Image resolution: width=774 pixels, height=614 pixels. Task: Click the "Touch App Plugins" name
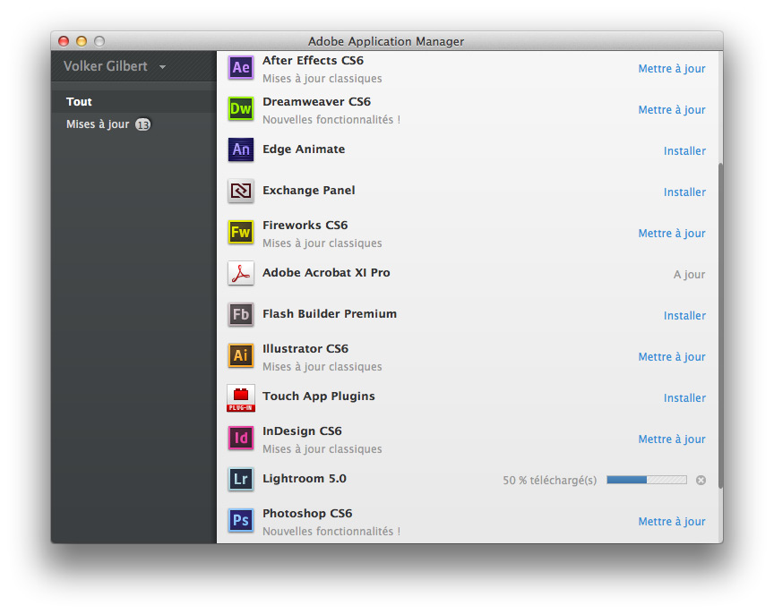pyautogui.click(x=318, y=397)
